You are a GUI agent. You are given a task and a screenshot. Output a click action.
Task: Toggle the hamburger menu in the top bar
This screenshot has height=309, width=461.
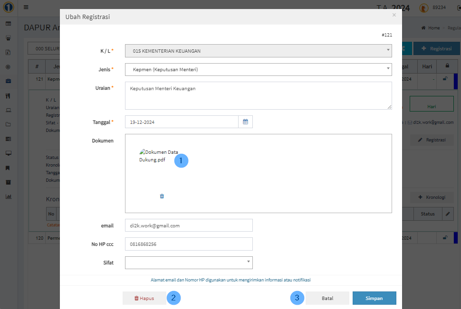26,8
